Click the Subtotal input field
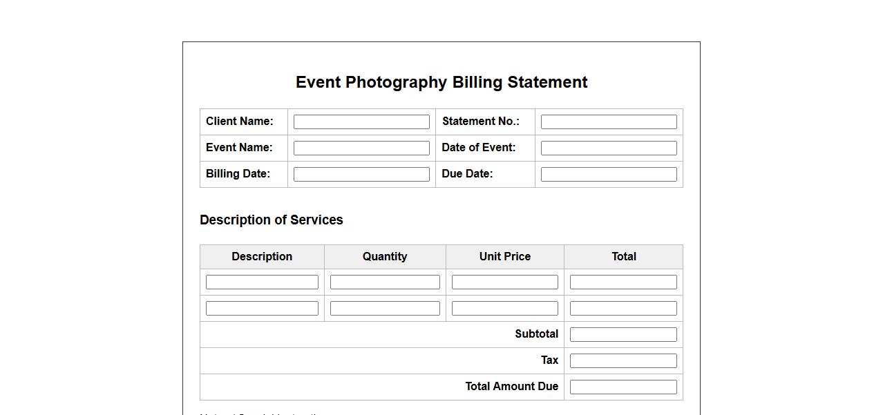Image resolution: width=883 pixels, height=415 pixels. [x=623, y=334]
